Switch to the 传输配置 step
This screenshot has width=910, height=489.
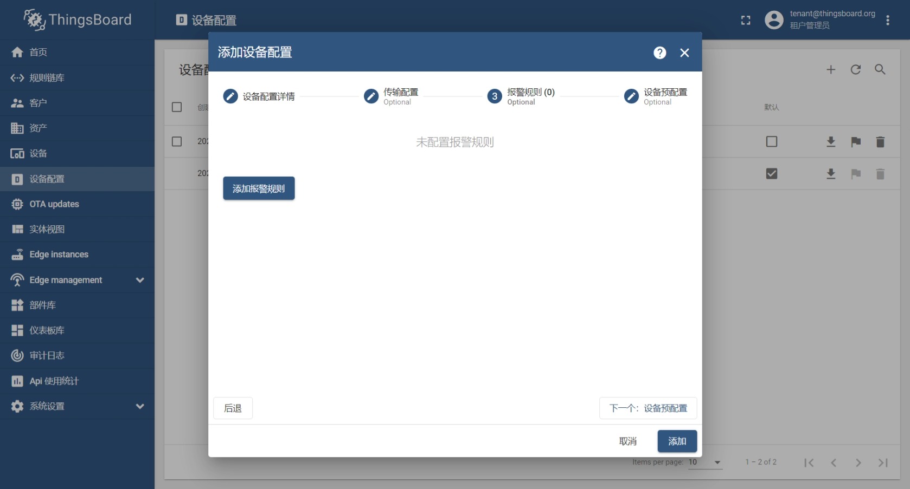pos(400,96)
